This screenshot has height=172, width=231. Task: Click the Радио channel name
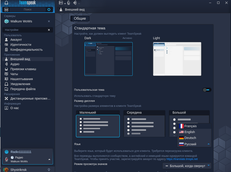pos(19,157)
